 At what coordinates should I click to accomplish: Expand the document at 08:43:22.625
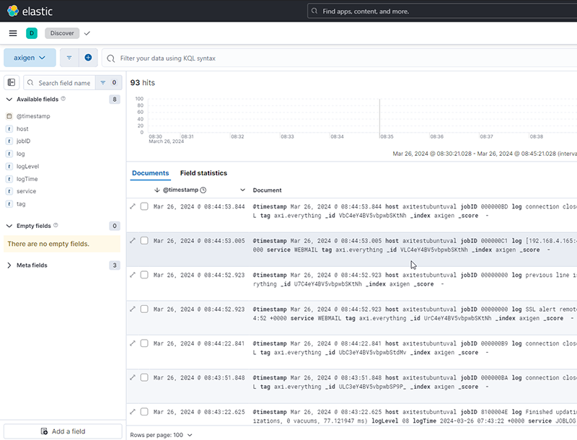pyautogui.click(x=133, y=412)
